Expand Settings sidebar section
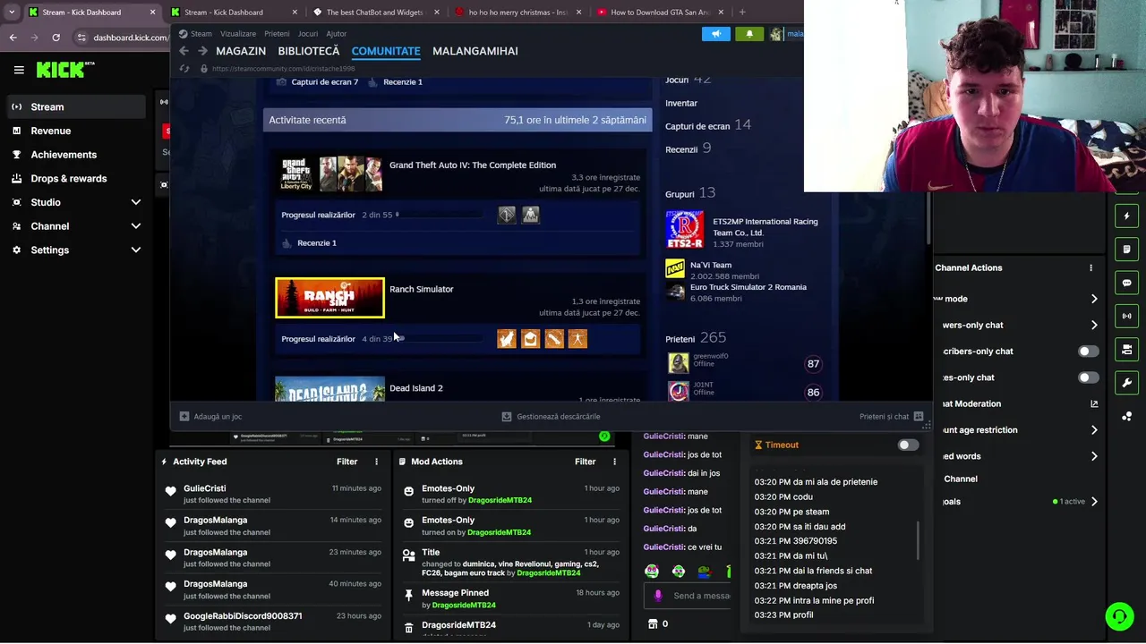Viewport: 1146px width, 644px height. (136, 250)
